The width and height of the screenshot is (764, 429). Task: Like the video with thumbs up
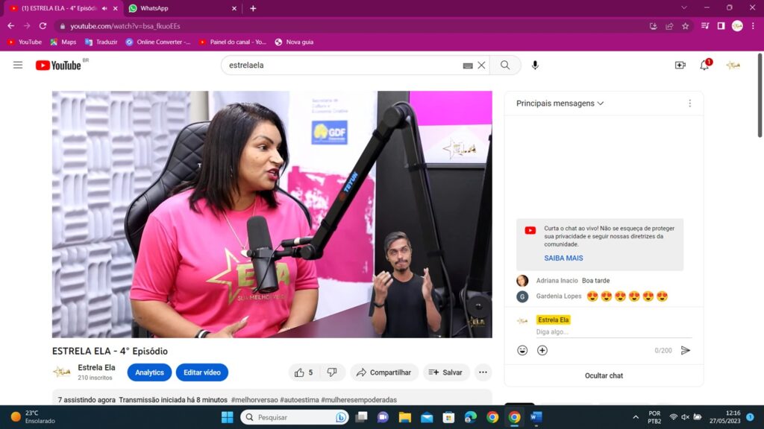click(300, 372)
